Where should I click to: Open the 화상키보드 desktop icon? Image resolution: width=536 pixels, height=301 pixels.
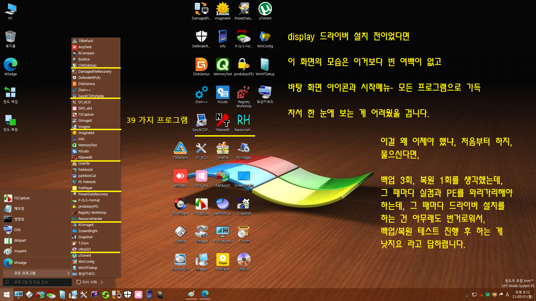265,95
